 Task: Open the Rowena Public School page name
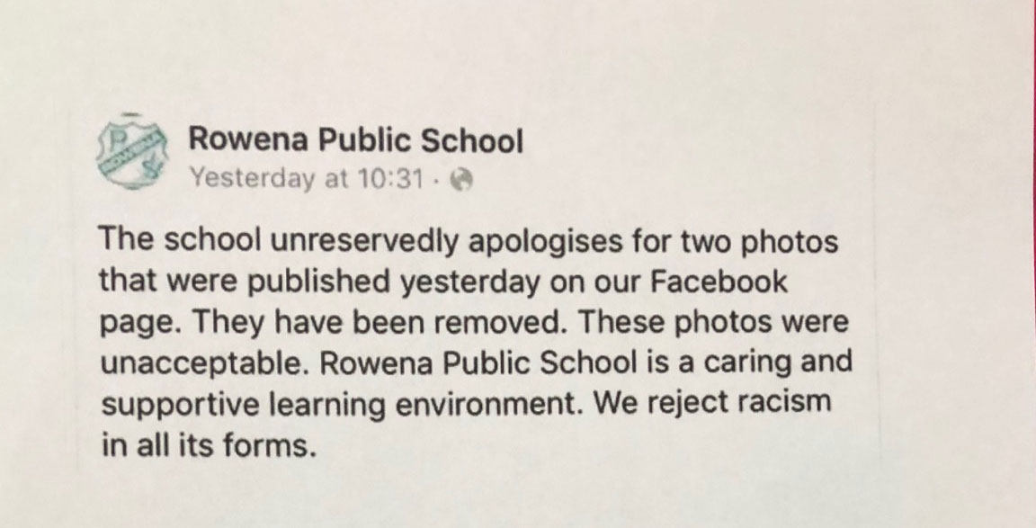coord(356,140)
